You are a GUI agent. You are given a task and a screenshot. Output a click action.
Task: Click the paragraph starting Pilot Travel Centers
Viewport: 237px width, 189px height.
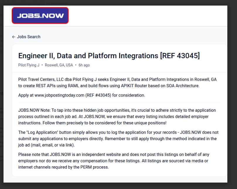coord(117,83)
